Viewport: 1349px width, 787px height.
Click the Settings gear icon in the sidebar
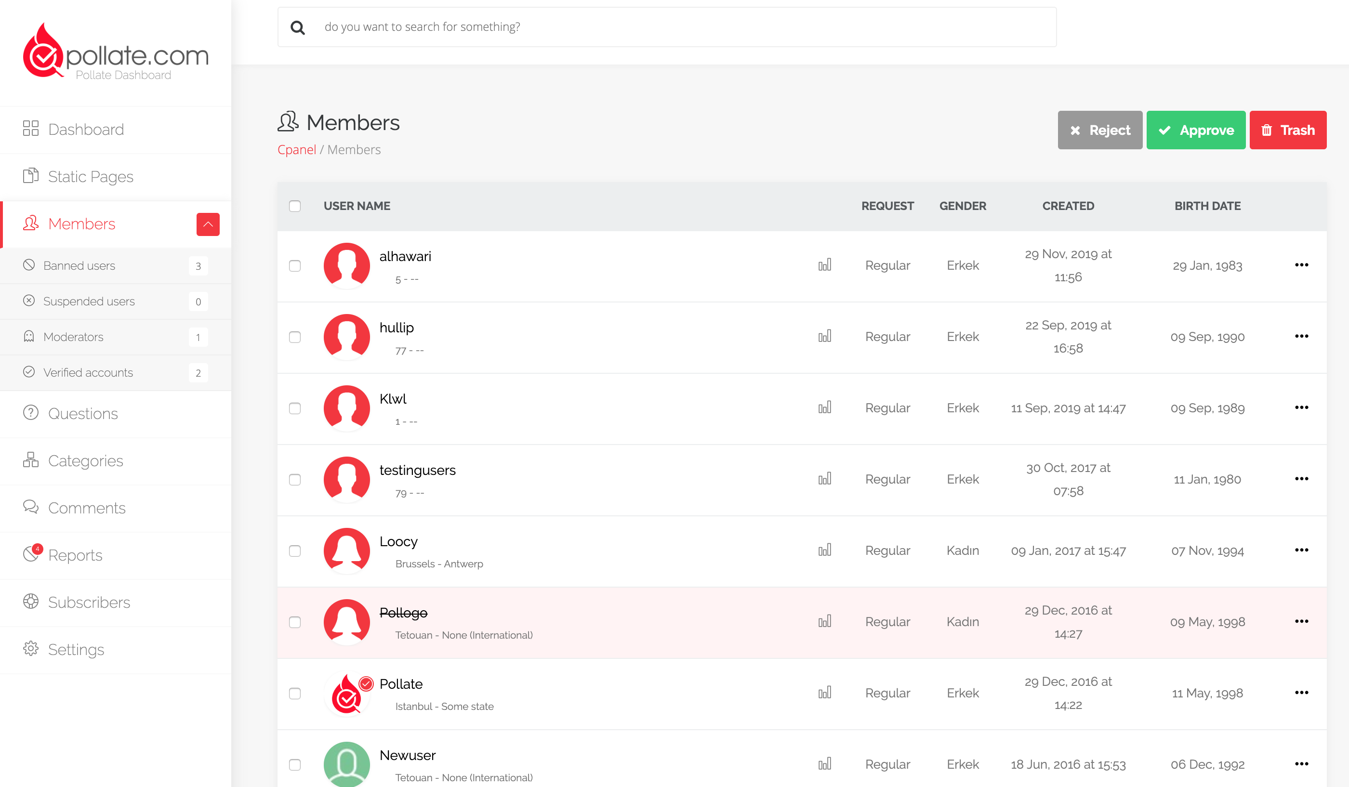[x=30, y=648]
